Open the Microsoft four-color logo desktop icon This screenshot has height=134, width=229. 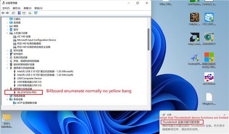(209, 60)
